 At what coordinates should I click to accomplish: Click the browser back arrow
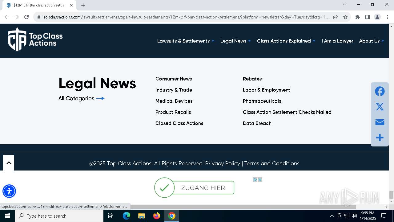pyautogui.click(x=7, y=17)
